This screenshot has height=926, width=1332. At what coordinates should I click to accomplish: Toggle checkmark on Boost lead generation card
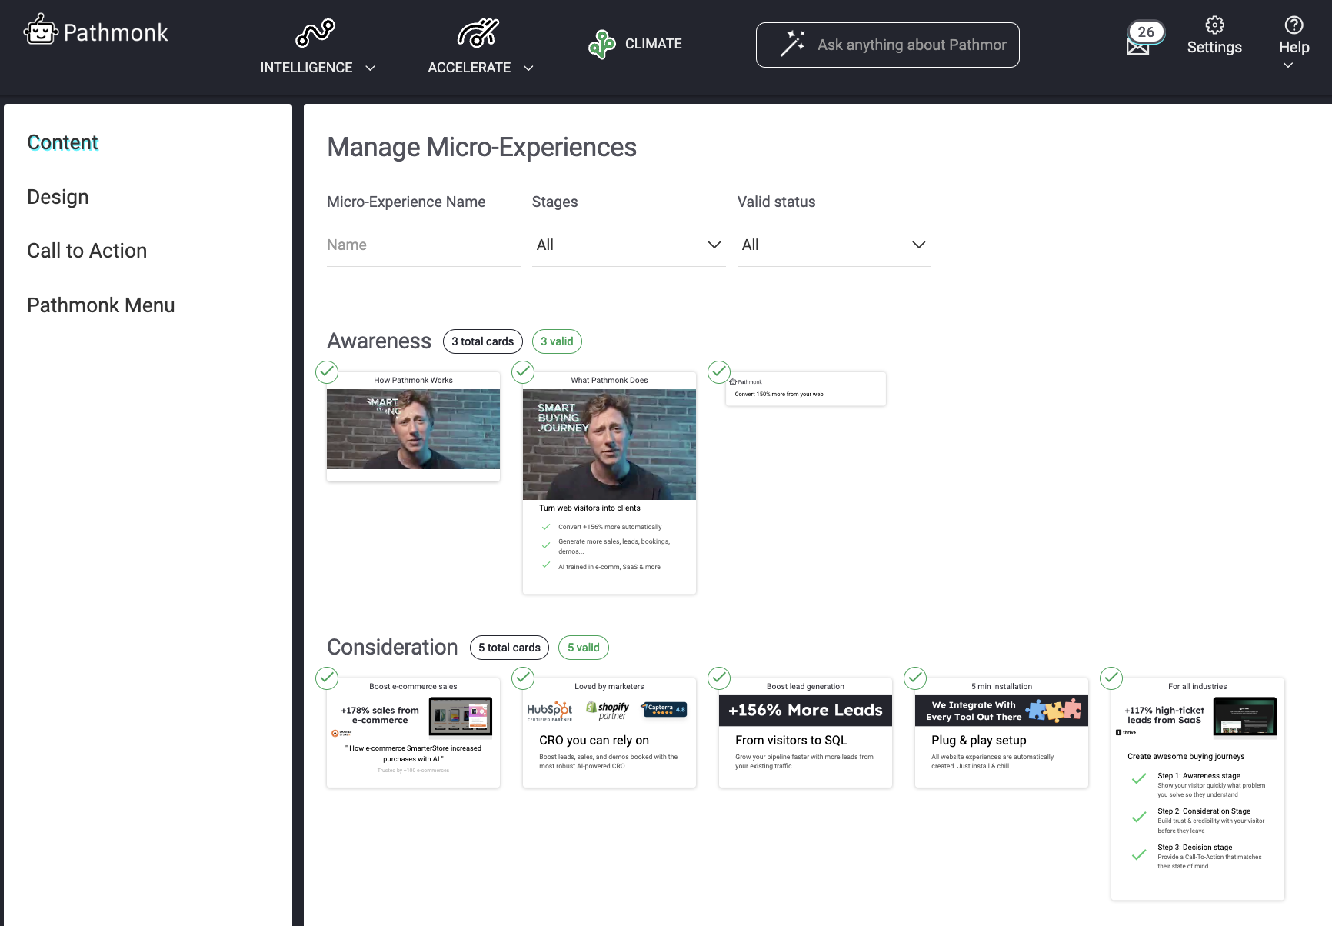[x=719, y=678]
